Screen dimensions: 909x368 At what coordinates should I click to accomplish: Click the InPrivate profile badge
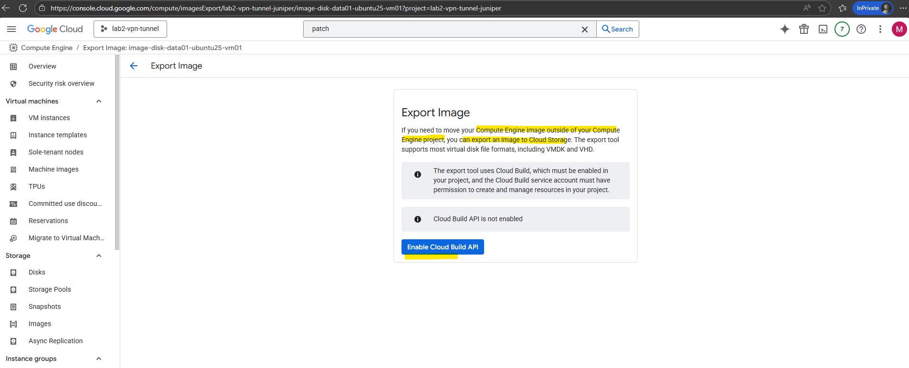[x=873, y=8]
